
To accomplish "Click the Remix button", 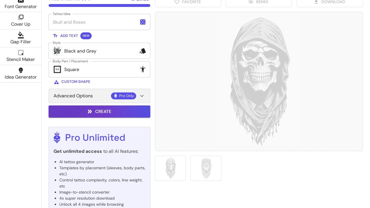I will [x=259, y=2].
